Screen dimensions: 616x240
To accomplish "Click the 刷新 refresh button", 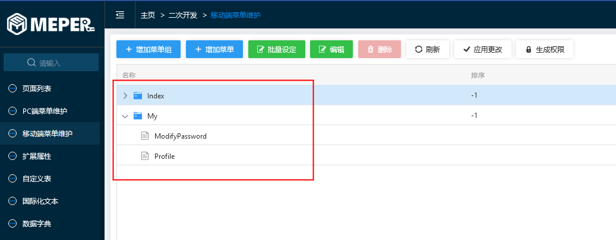I will [428, 49].
